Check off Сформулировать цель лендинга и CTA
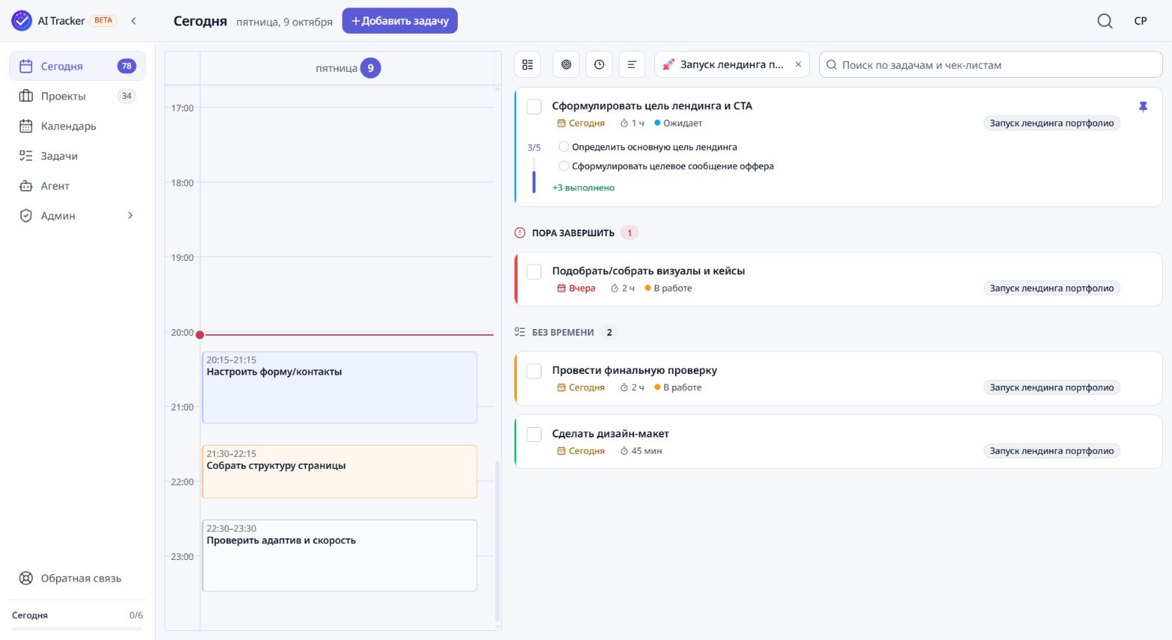The height and width of the screenshot is (640, 1172). [534, 107]
